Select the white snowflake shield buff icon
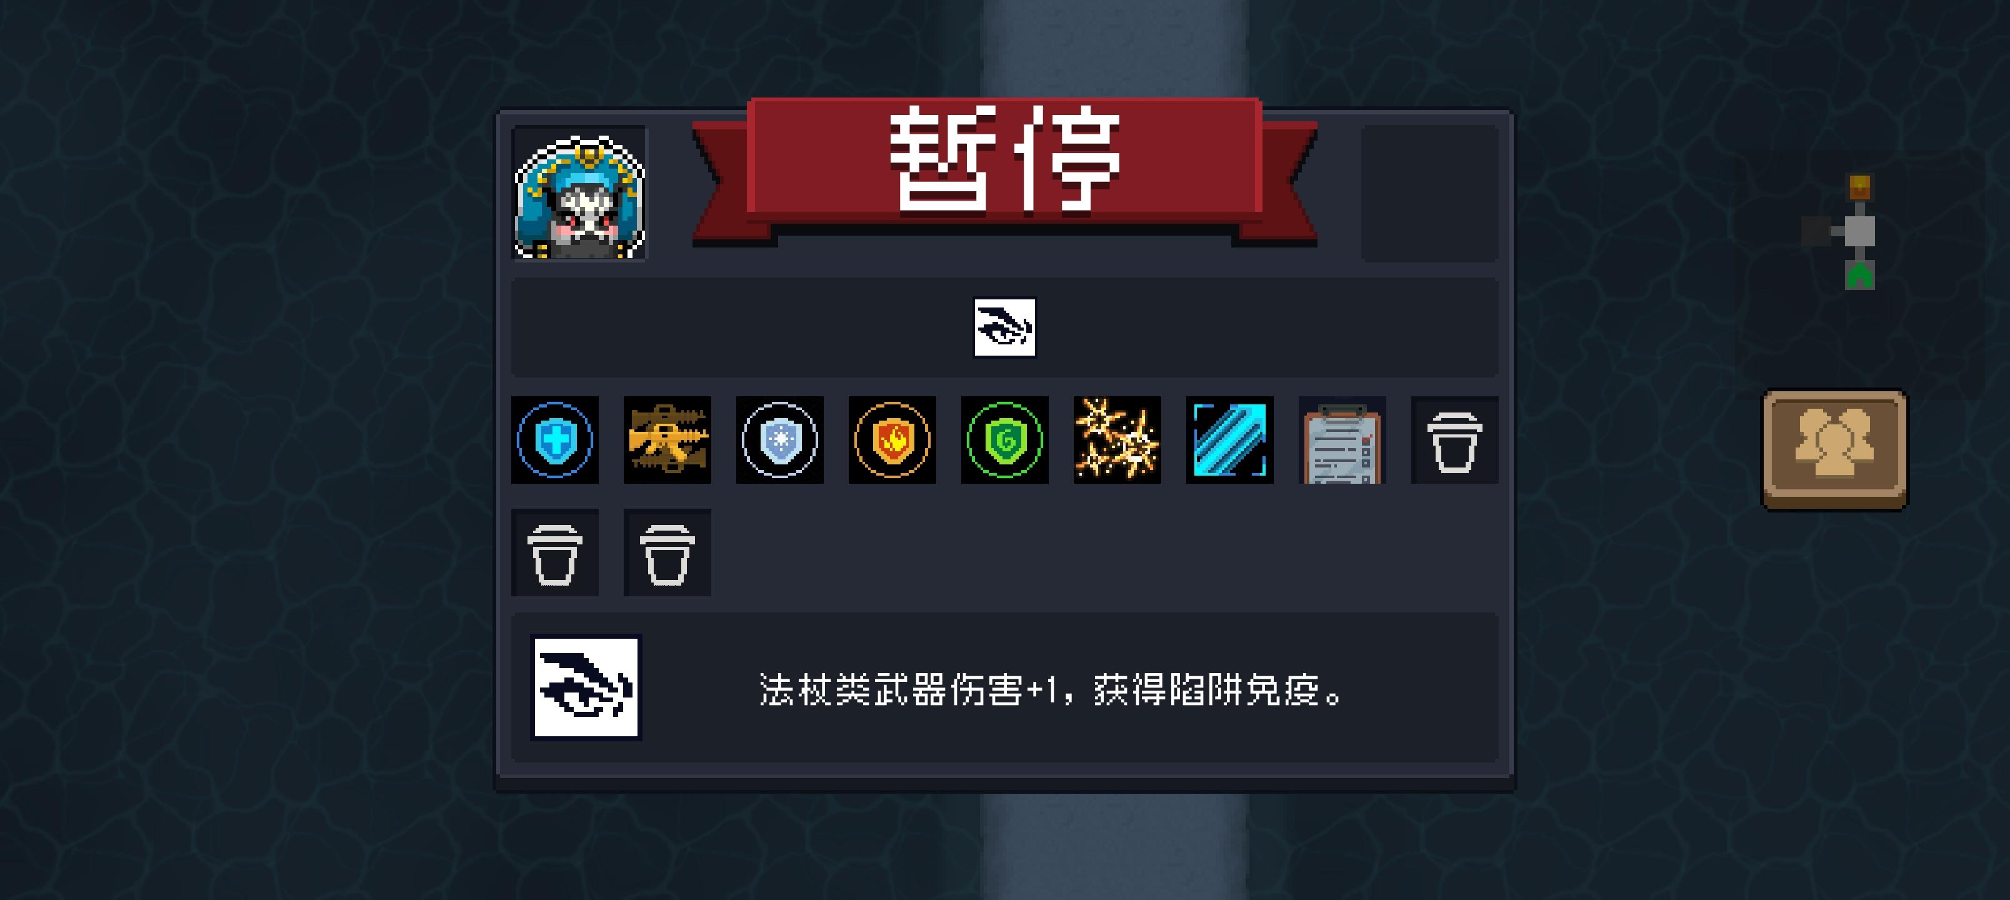 tap(779, 439)
